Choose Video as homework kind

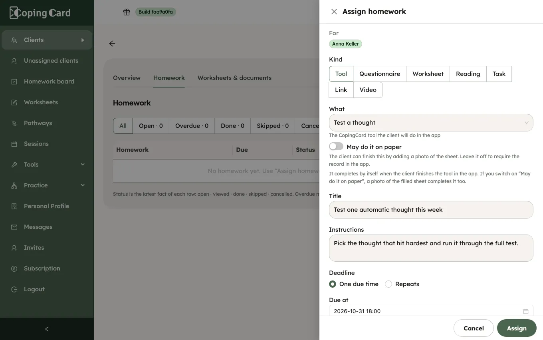(x=368, y=90)
